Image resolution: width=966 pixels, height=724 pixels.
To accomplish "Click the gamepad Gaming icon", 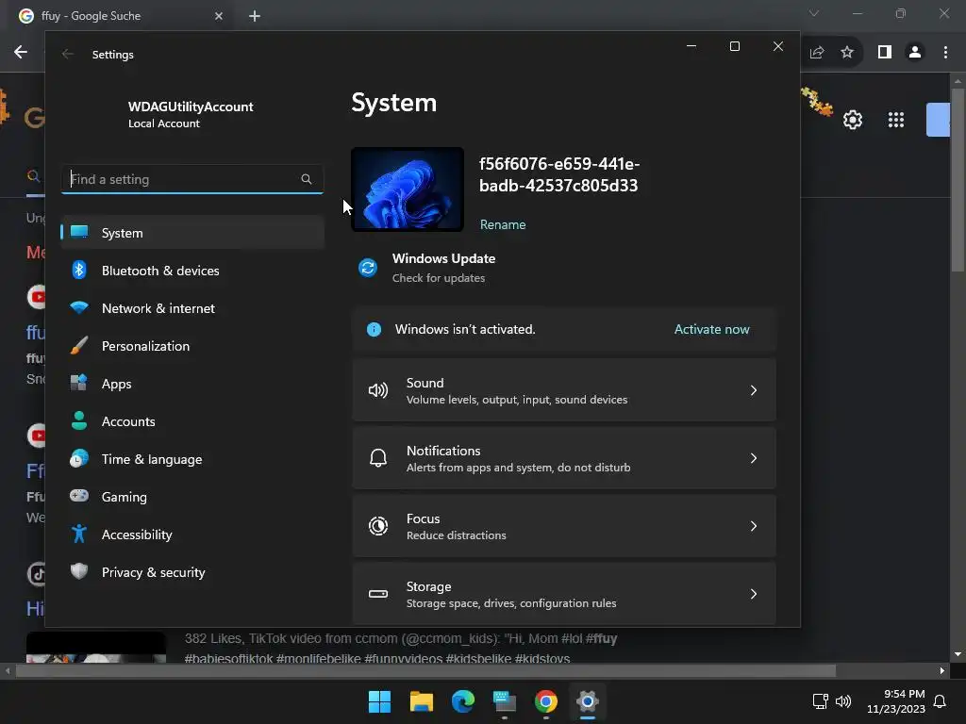I will point(79,496).
